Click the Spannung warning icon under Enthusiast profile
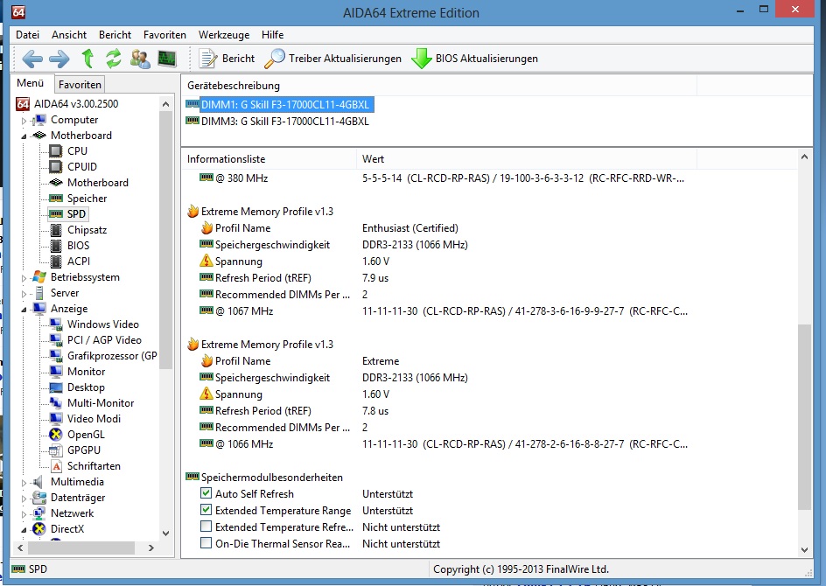This screenshot has width=826, height=586. click(x=206, y=262)
